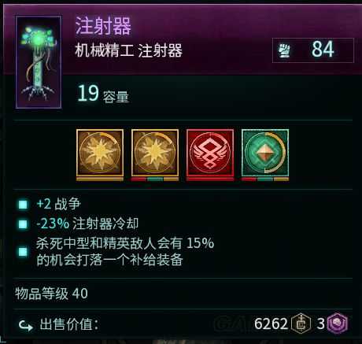Click the bullet beside +2 战争
This screenshot has width=362, height=344.
[23, 205]
